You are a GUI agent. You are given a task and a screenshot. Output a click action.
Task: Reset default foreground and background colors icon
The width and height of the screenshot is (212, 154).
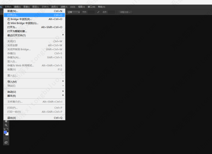[x=4, y=129]
